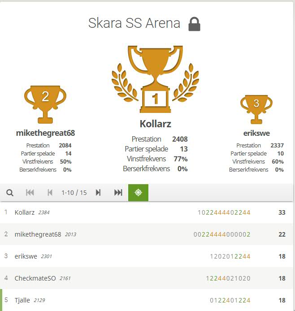Click the green locate-me target button
The width and height of the screenshot is (295, 311).
point(138,193)
